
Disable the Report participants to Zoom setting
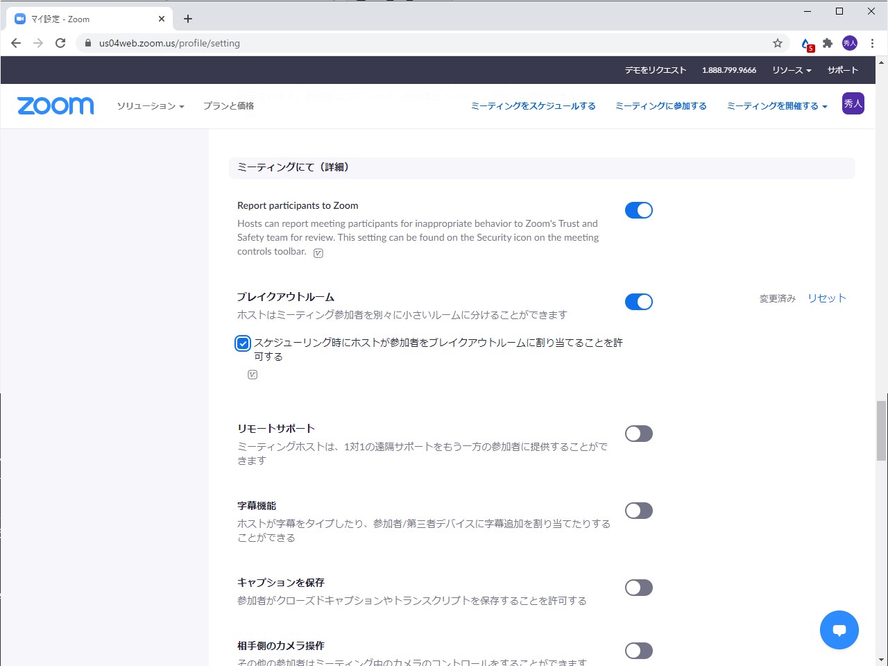pos(638,210)
